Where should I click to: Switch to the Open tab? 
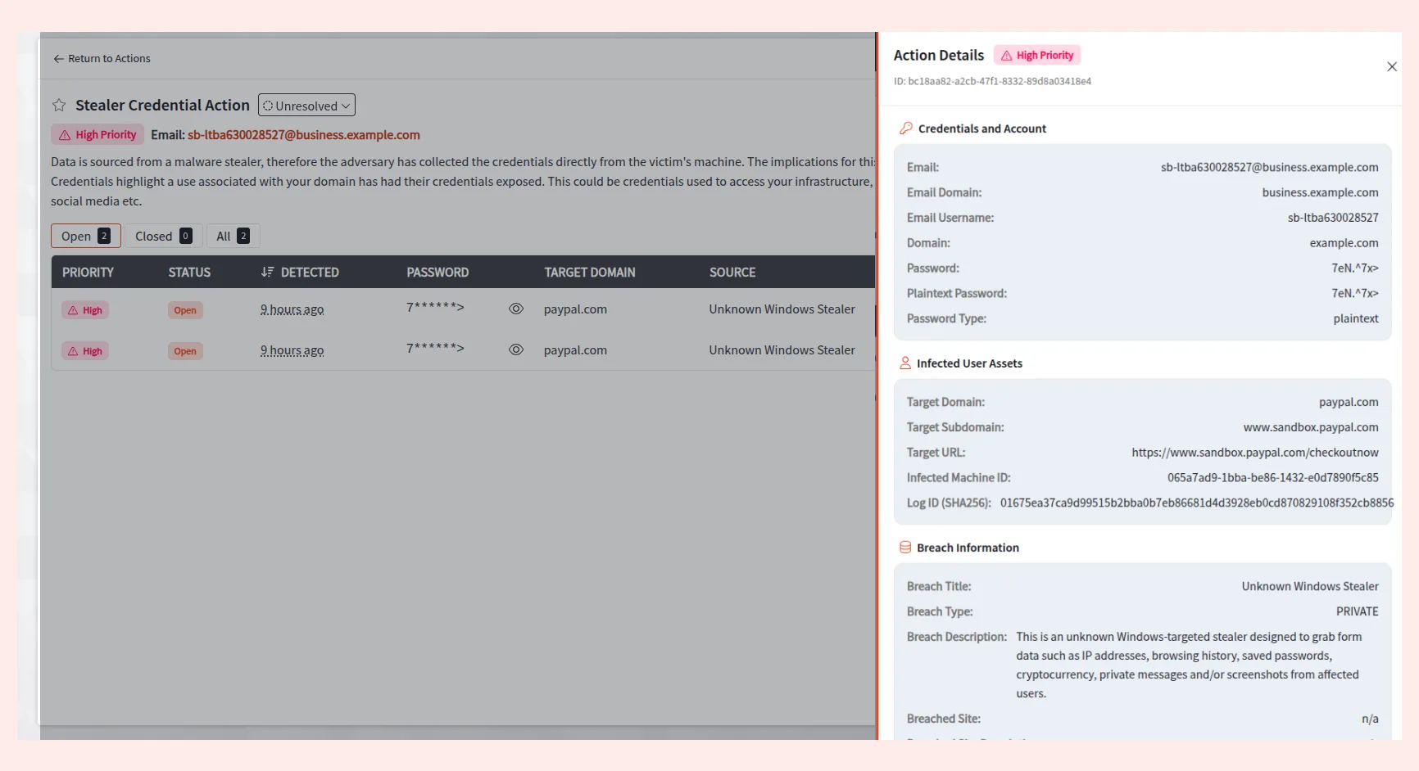coord(85,237)
